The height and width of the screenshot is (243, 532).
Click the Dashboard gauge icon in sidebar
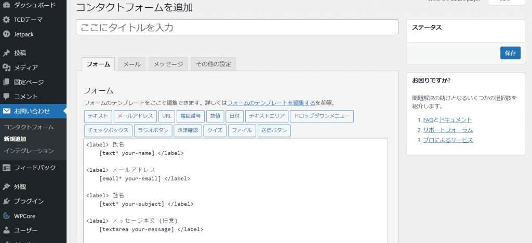coord(6,5)
